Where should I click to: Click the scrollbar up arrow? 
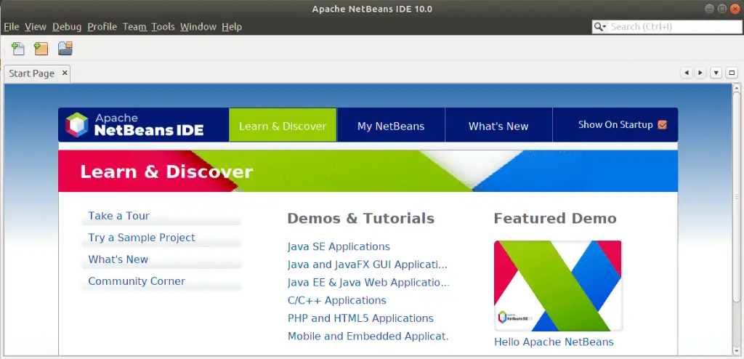tap(737, 87)
